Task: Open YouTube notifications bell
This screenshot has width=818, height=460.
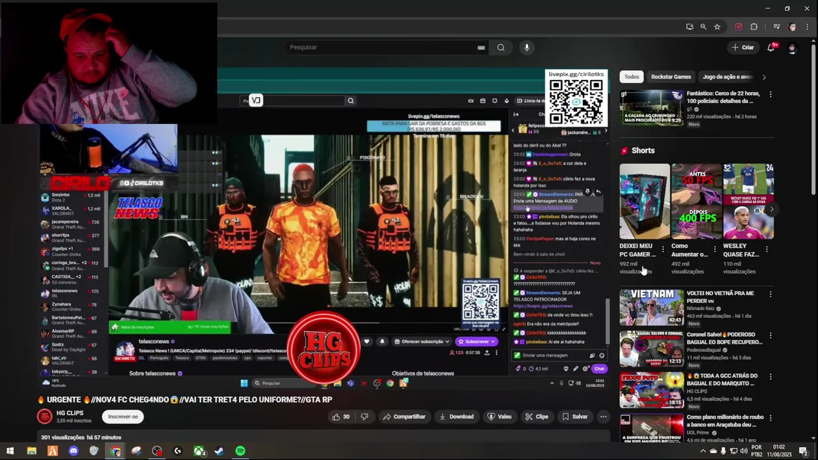Action: 771,47
